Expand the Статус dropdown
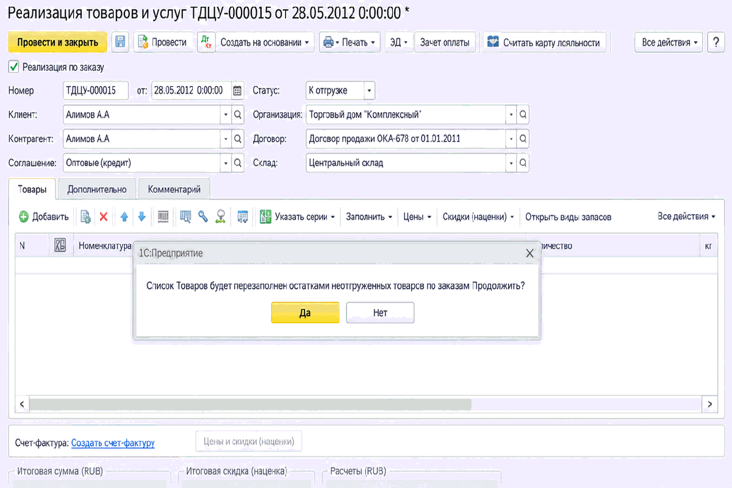 369,90
